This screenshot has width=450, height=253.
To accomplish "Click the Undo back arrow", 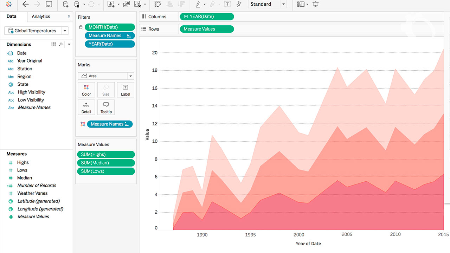I will (x=25, y=4).
